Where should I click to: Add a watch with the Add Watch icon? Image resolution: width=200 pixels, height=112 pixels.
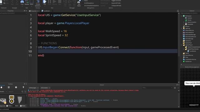[x=79, y=3]
